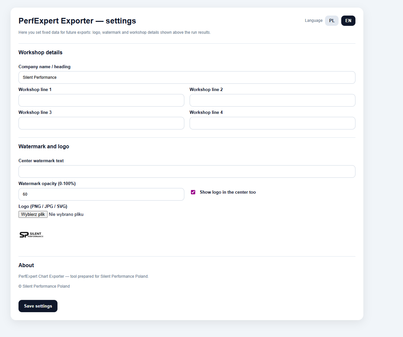Uncheck Show logo in the center too
This screenshot has width=403, height=337.
coord(193,192)
